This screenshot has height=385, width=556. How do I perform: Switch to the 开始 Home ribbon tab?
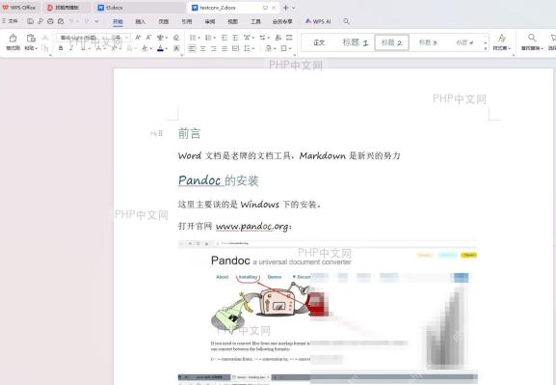click(x=118, y=21)
